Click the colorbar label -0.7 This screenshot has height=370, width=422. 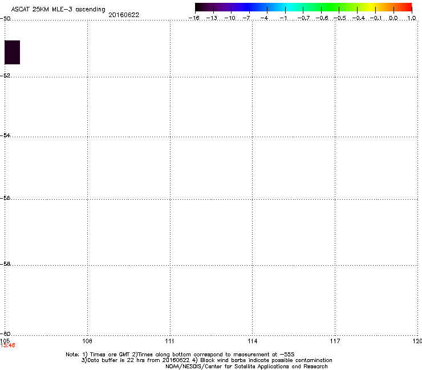click(x=303, y=18)
